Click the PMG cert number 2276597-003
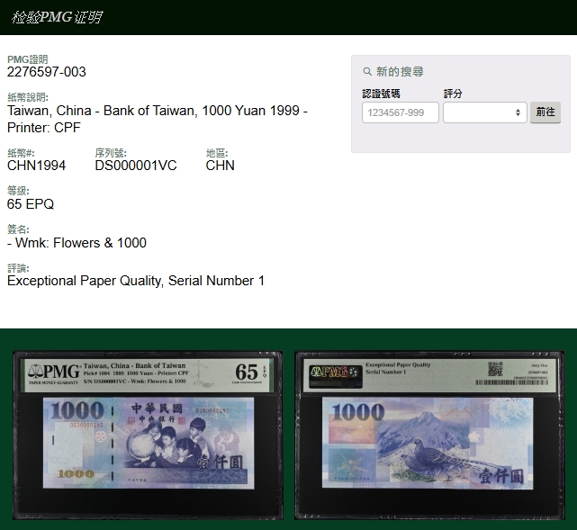Viewport: 577px width, 530px height. pyautogui.click(x=47, y=72)
